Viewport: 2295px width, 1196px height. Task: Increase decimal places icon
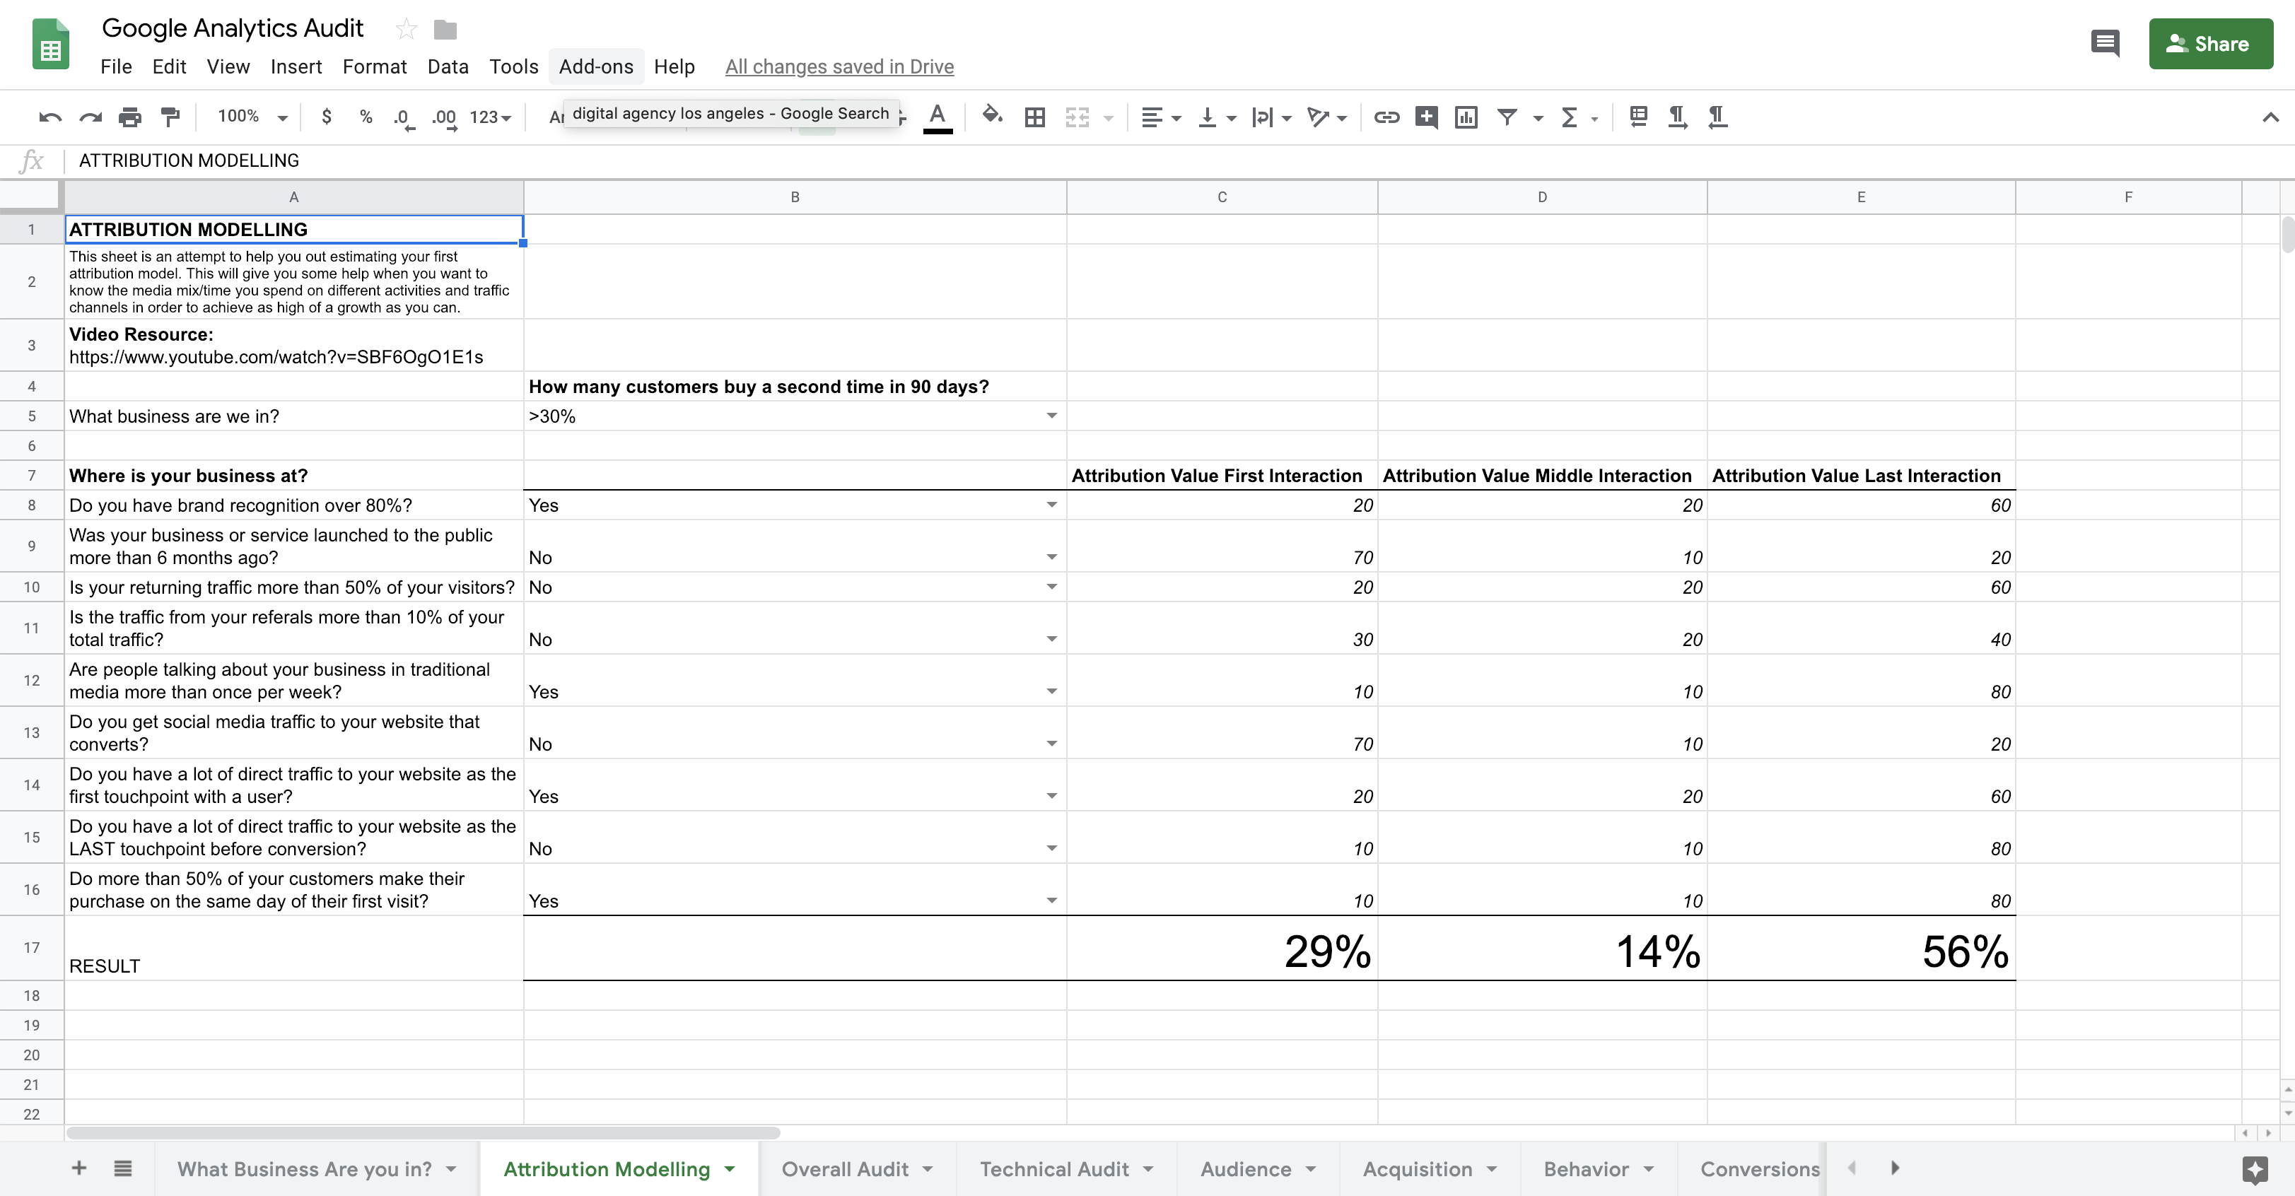444,119
